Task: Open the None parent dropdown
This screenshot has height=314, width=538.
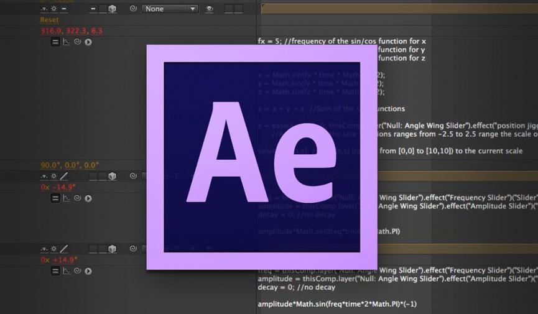Action: 170,9
